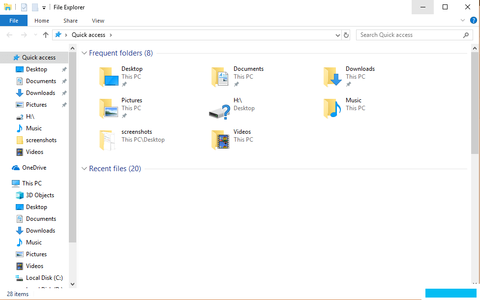
Task: Select the H:\ drive icon in Frequent folders
Action: [219, 112]
